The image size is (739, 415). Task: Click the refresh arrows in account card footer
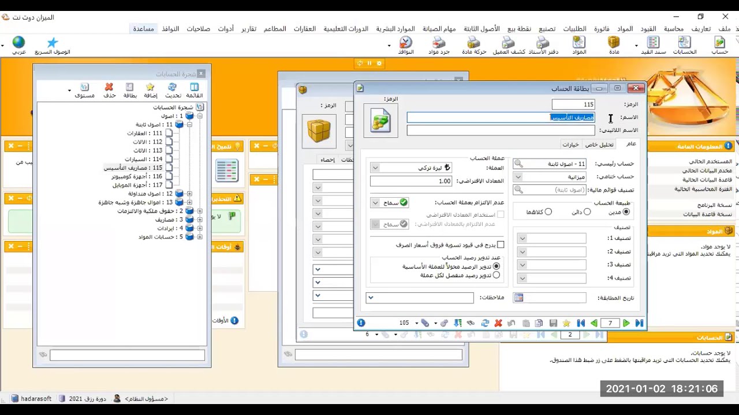[485, 323]
